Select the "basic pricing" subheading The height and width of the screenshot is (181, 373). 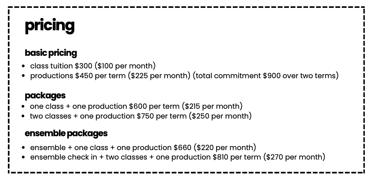pos(51,53)
